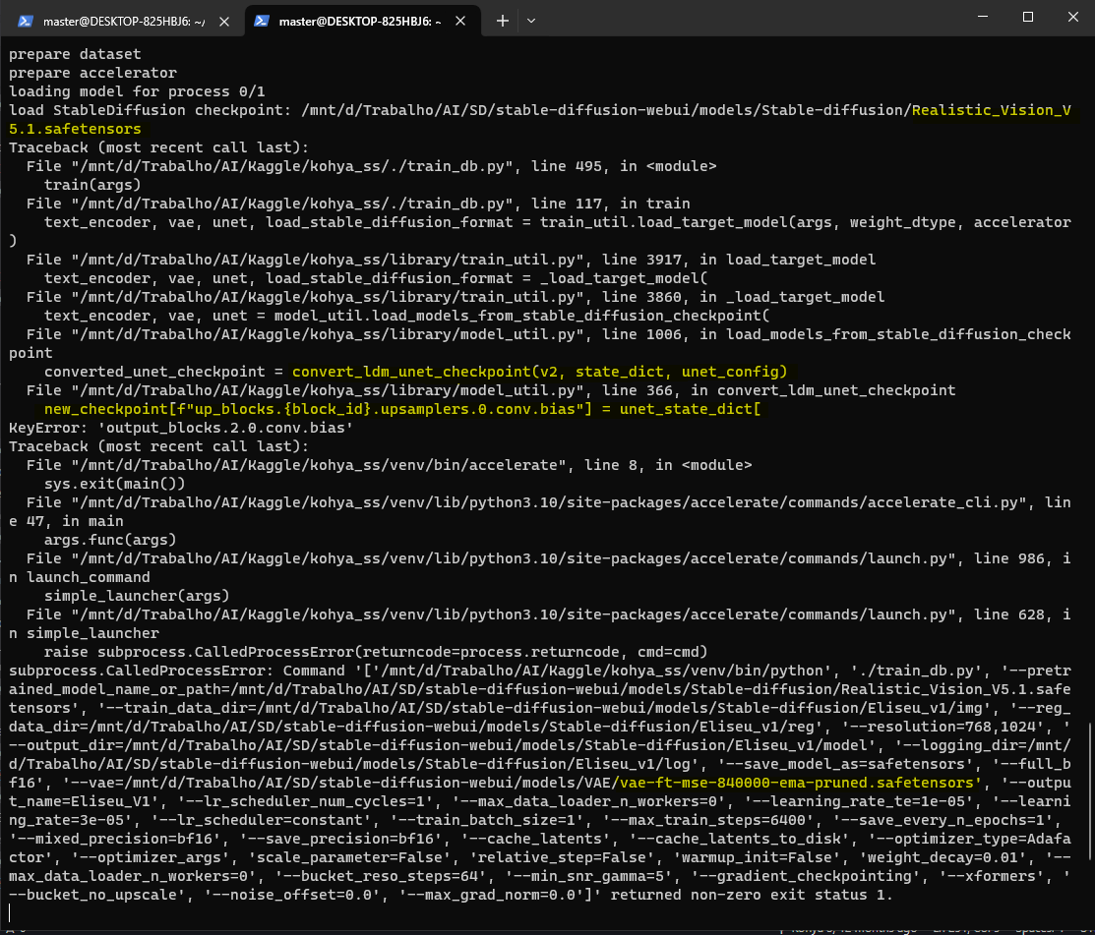This screenshot has width=1095, height=935.
Task: Click the '--lr_scheduler=constant' argument
Action: [266, 820]
